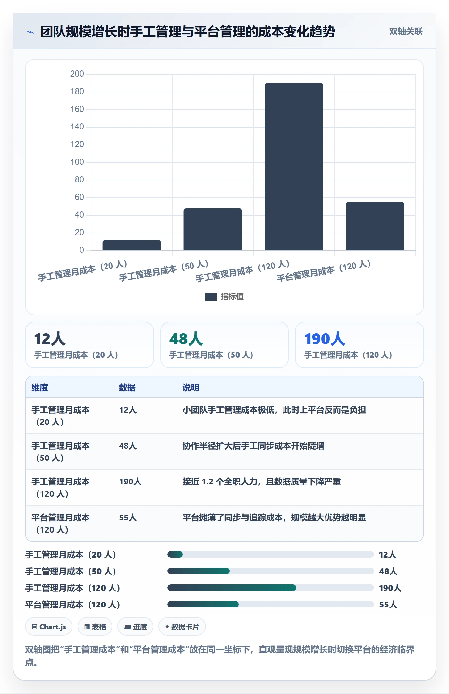Click the 数据 column header
This screenshot has width=449, height=694.
click(x=127, y=387)
